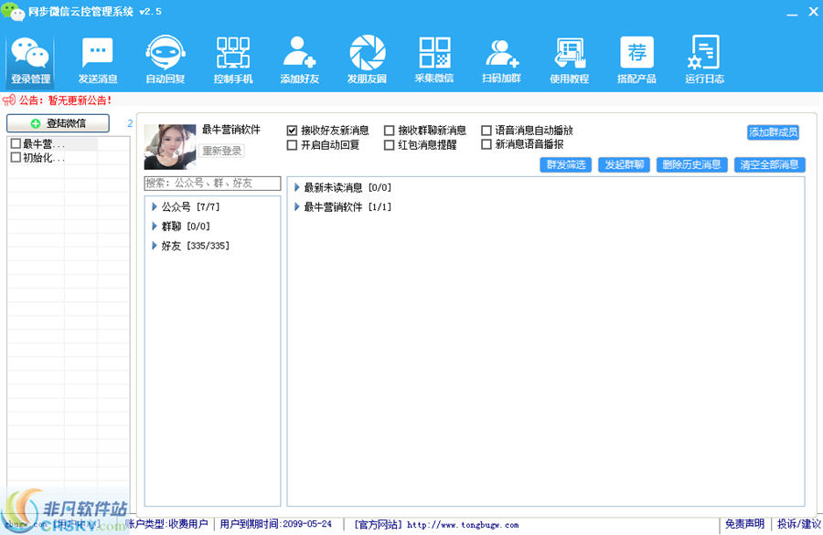Click the red announcement speaker icon
823x535 pixels.
(x=9, y=100)
